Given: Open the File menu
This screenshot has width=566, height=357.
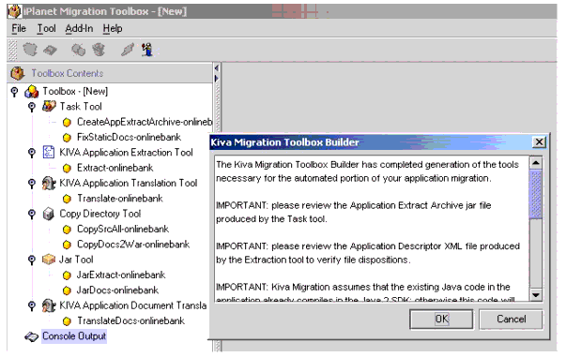Looking at the screenshot, I should 19,28.
